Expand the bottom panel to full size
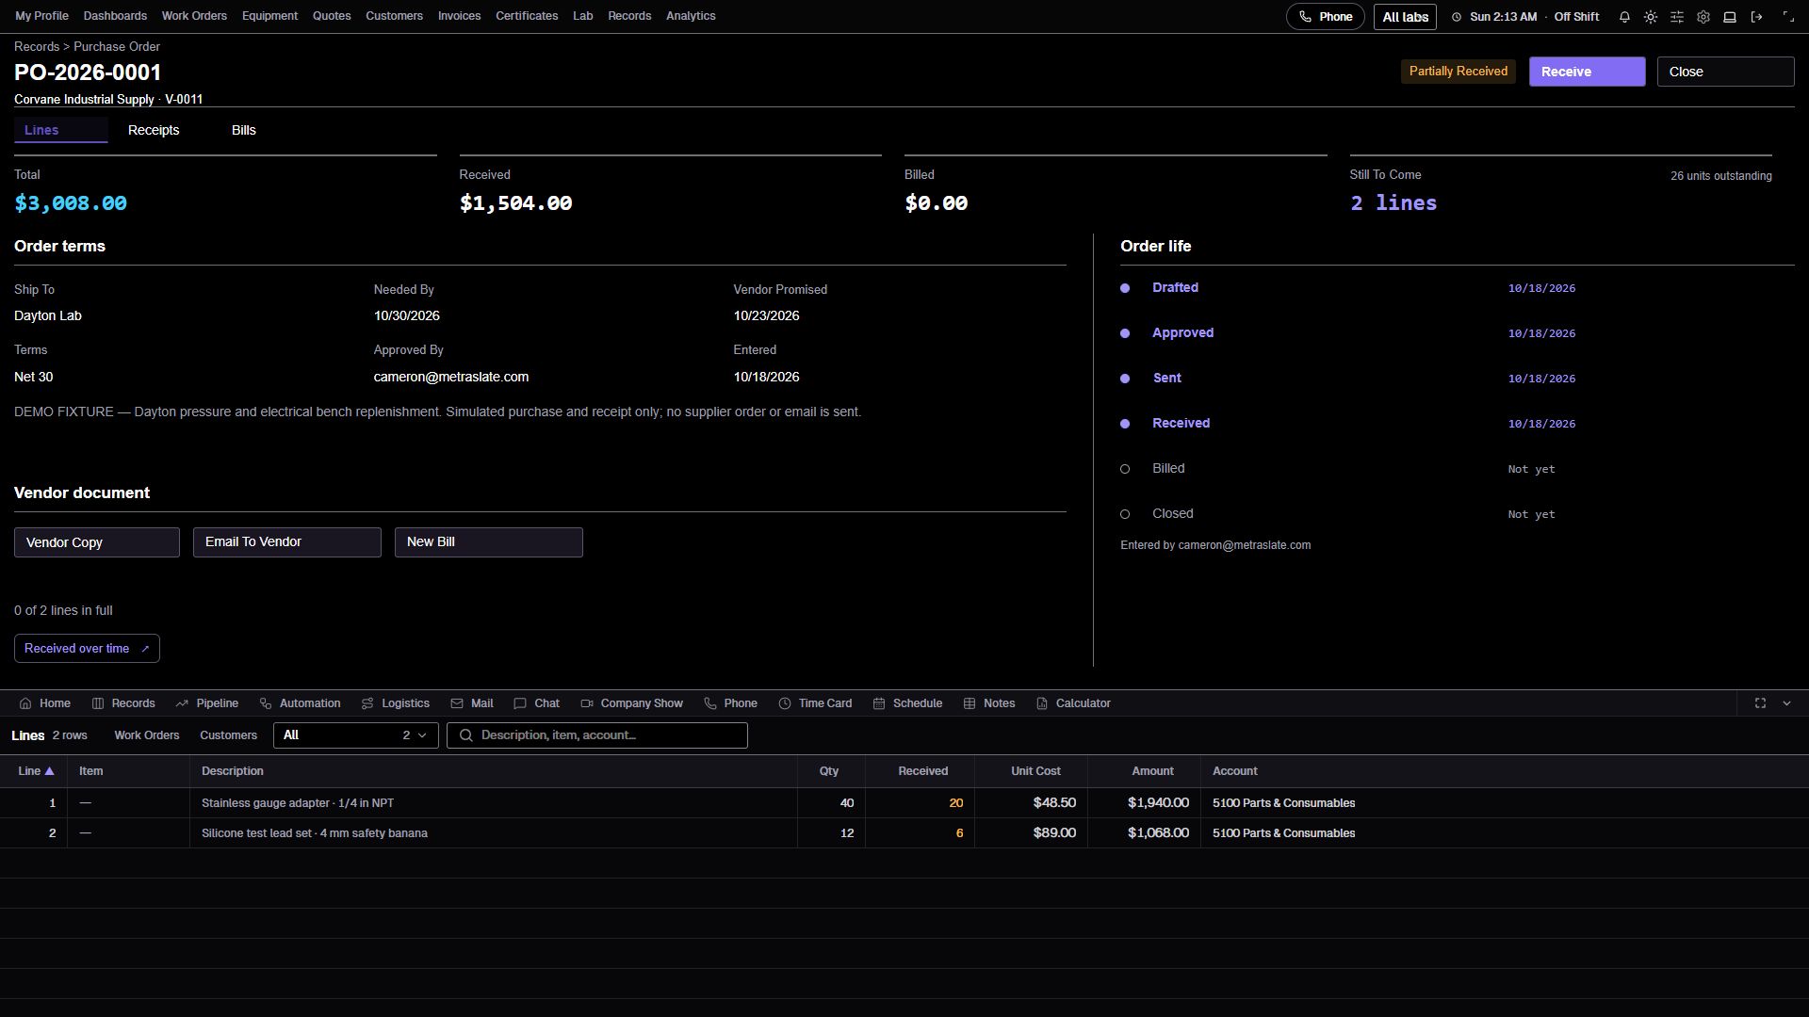 coord(1760,703)
